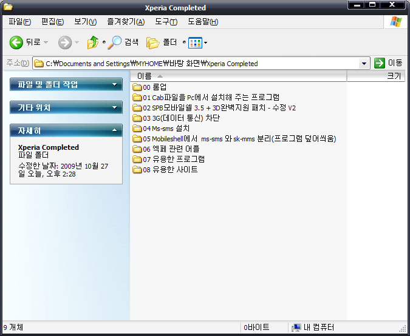
Task: Open the 파일(F) menu
Action: coord(19,22)
